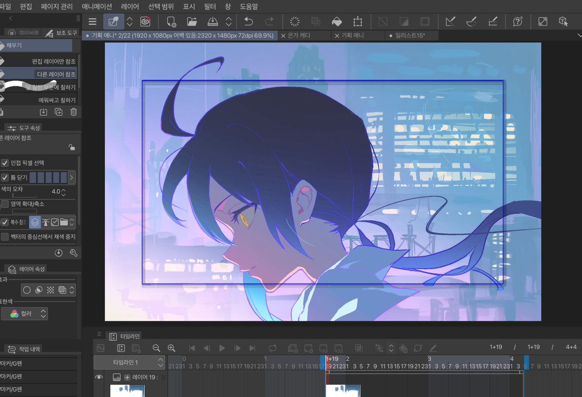Open the 편집 menu
This screenshot has height=397, width=582.
(x=26, y=7)
